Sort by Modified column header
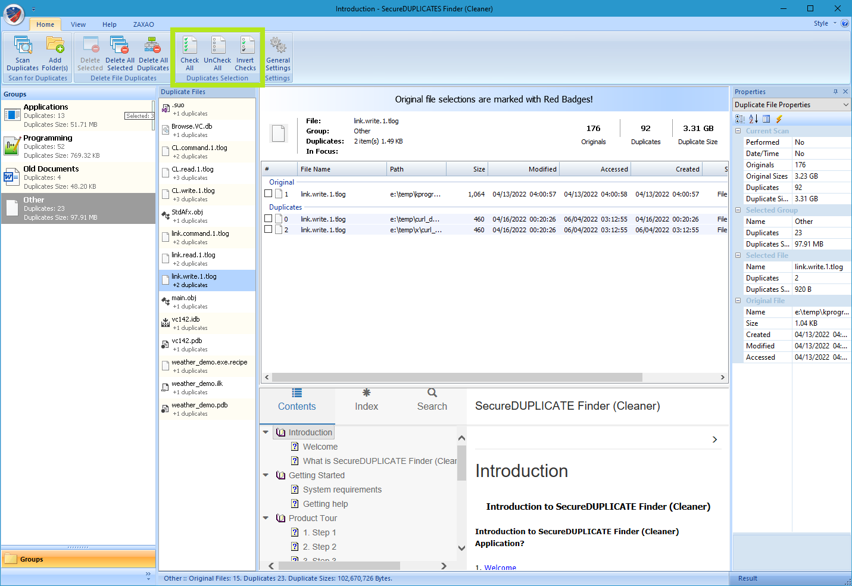 [x=523, y=169]
